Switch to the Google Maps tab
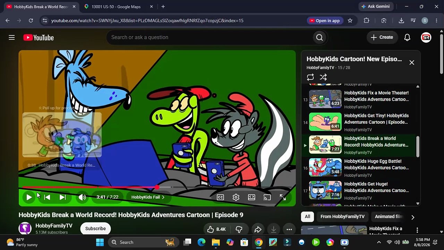The image size is (444, 250). [116, 7]
